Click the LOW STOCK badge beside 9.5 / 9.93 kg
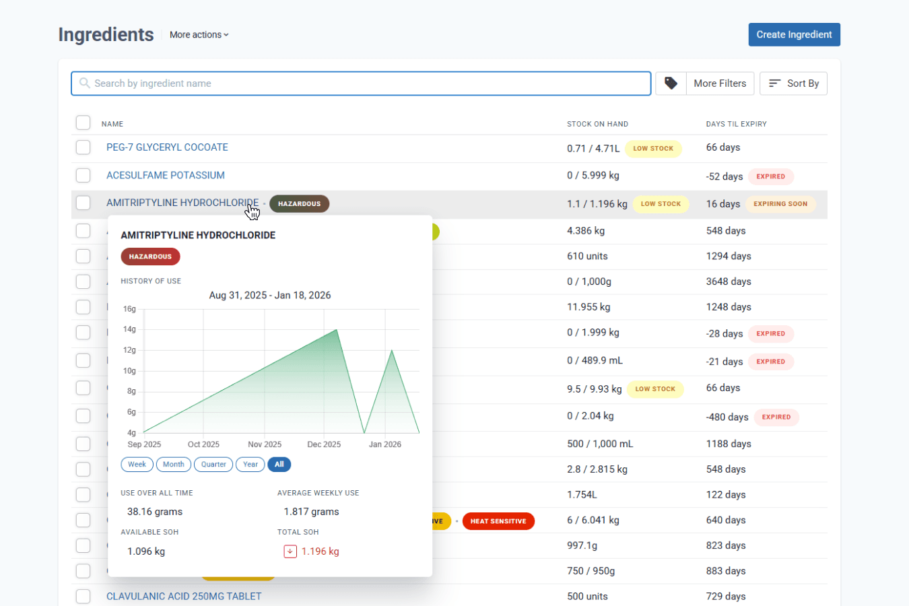 pyautogui.click(x=655, y=389)
